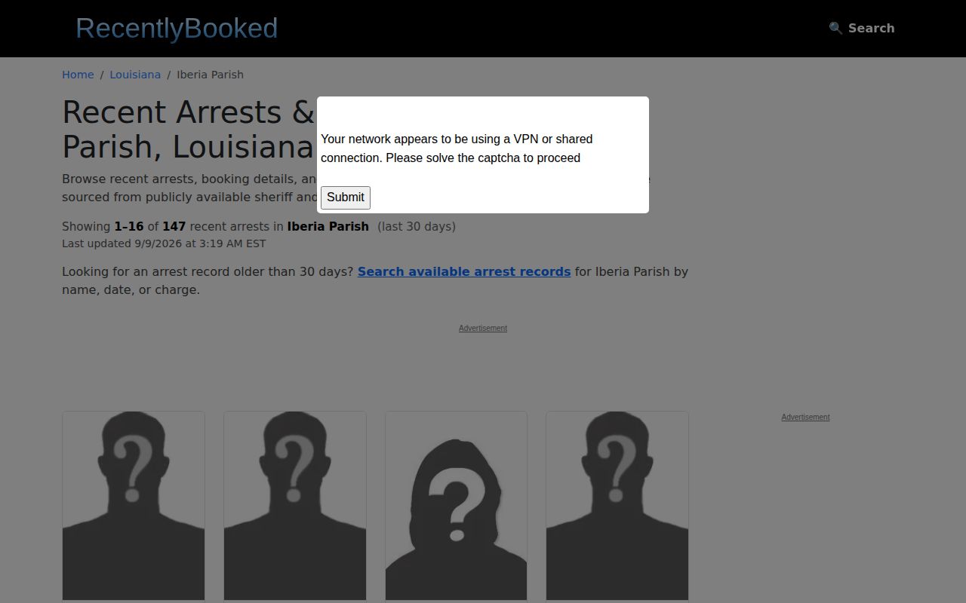Click the captcha VPN warning message text
The width and height of the screenshot is (966, 603).
457,148
